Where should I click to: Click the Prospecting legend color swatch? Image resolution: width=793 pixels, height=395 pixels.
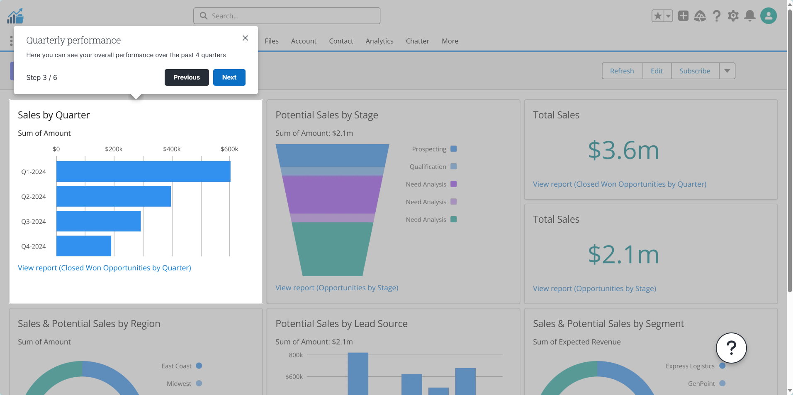click(x=453, y=149)
